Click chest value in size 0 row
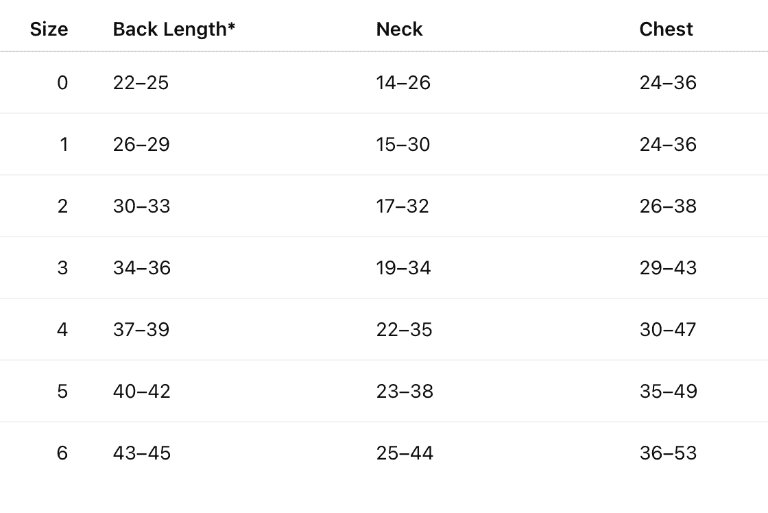 click(667, 83)
